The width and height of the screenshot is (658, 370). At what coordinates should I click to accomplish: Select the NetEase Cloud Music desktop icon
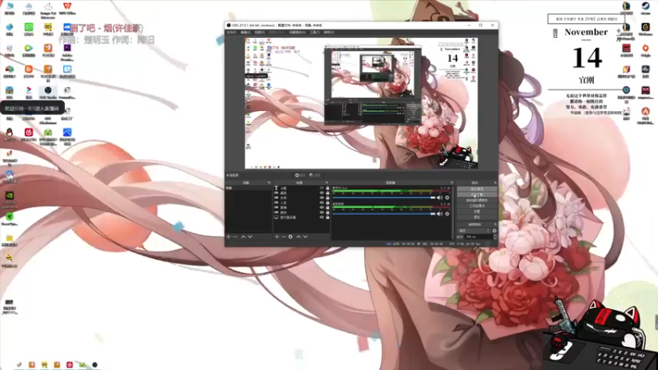pos(29,134)
